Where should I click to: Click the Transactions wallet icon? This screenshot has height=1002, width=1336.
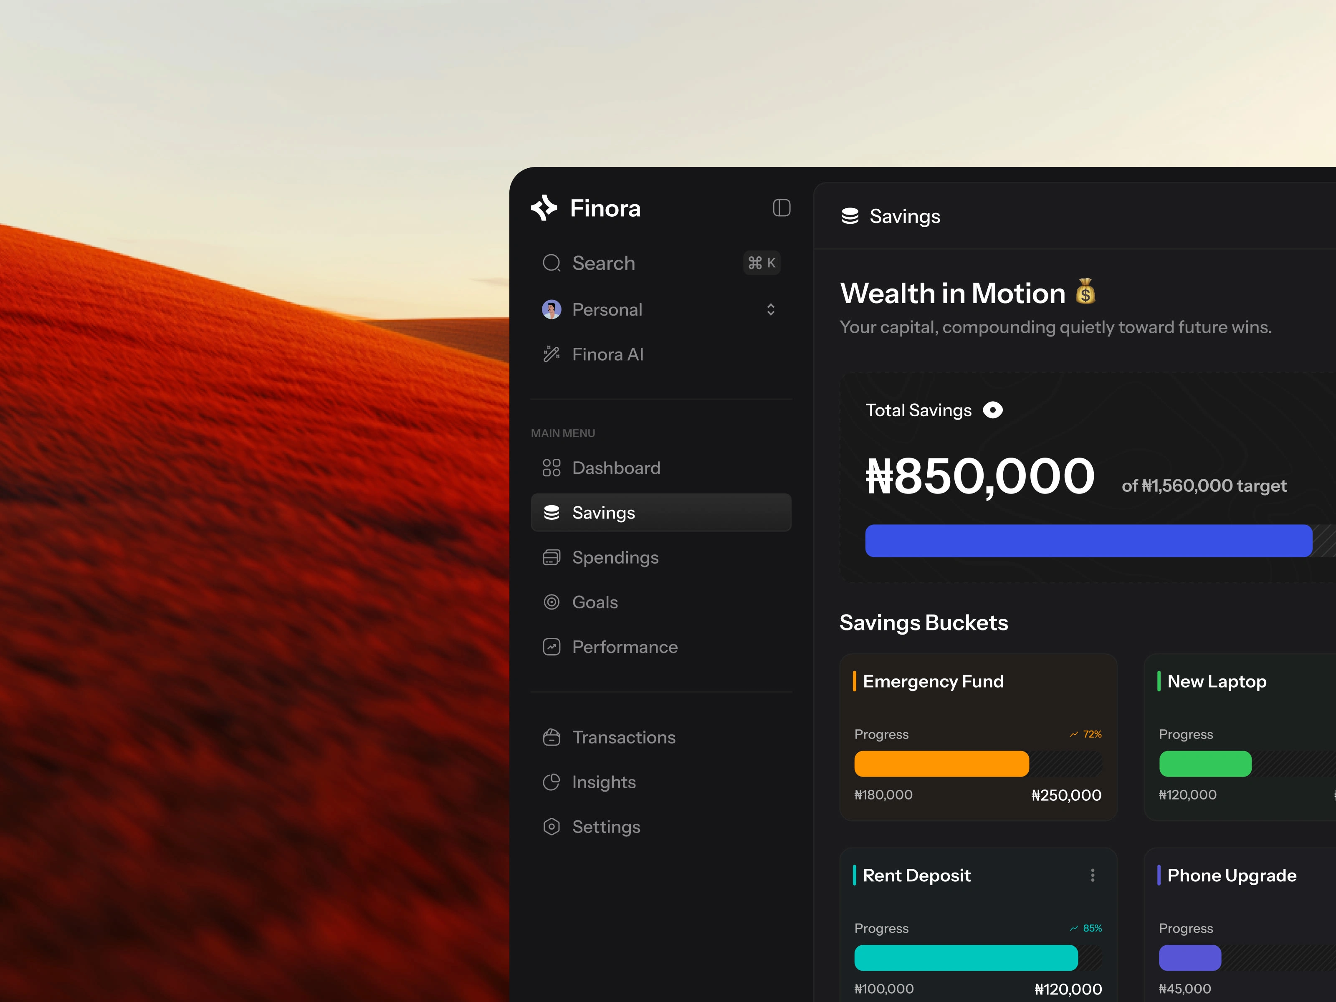tap(552, 737)
